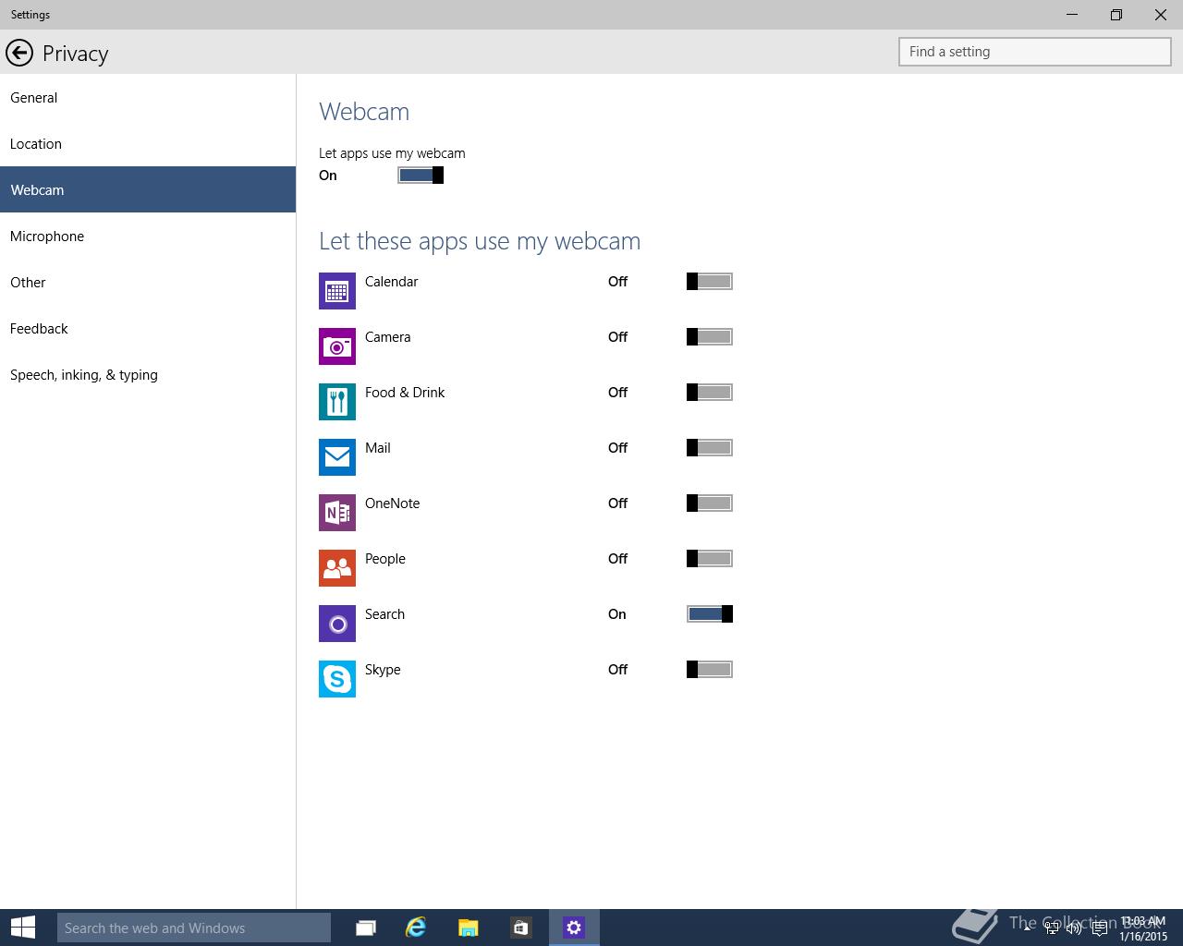Select Location in the sidebar
Screen dimensions: 1183x946
point(148,143)
